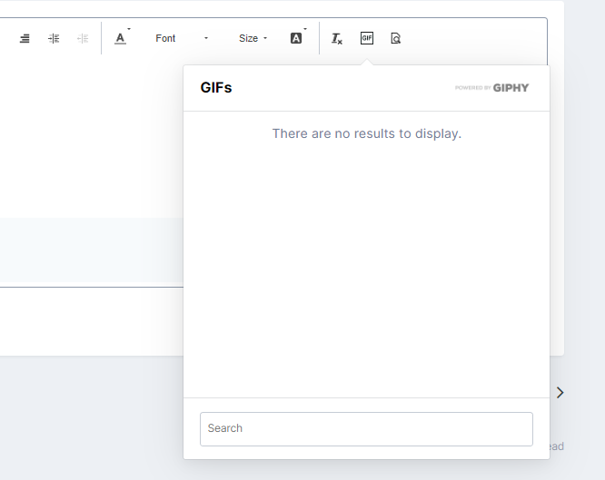Screen dimensions: 605x480
Task: Click the greyed-out indent icon
Action: [83, 38]
